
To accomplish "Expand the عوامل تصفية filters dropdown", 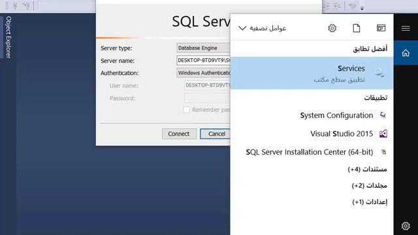I will click(262, 28).
